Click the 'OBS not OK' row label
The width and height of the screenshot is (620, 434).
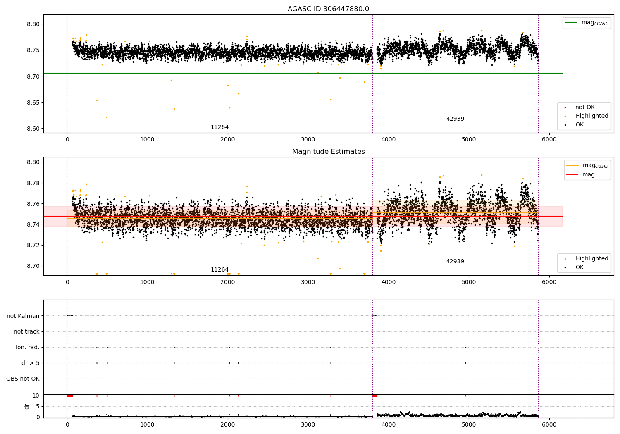pos(23,379)
